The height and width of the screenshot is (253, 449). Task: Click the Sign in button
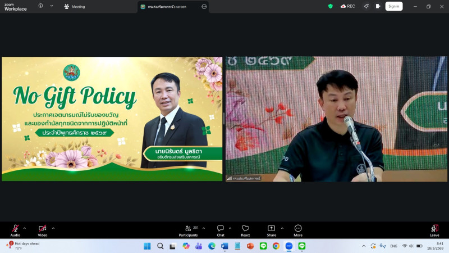[x=394, y=6]
